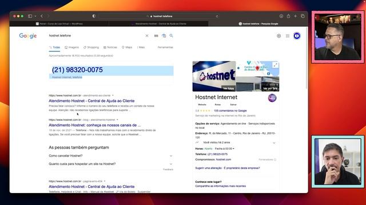Open first Atendimento Hostnet Central de Ajuda result
The image size is (366, 205).
tap(91, 101)
